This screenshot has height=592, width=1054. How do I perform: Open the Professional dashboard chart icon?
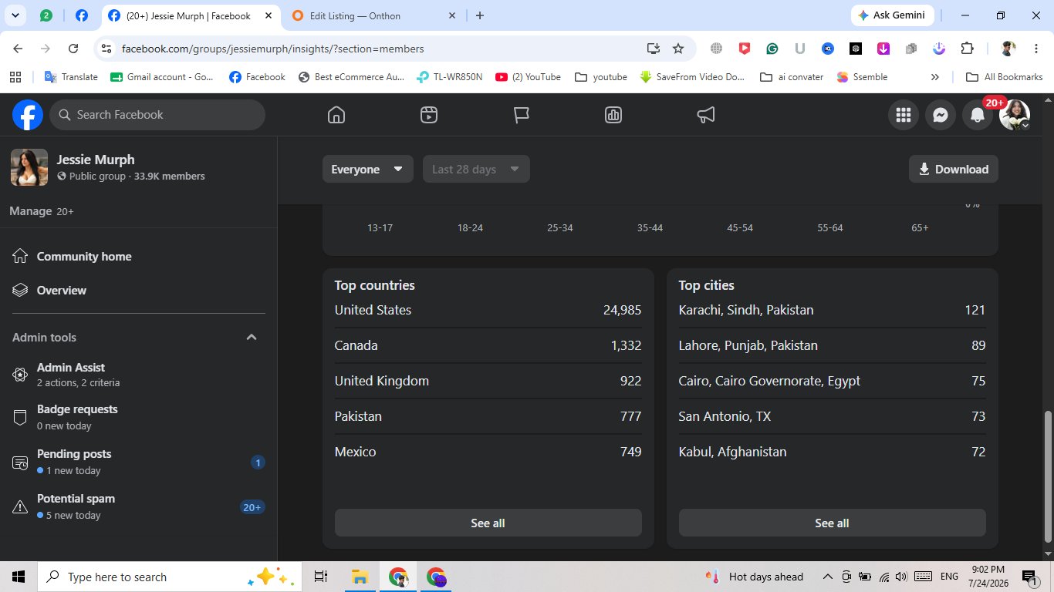click(x=613, y=115)
